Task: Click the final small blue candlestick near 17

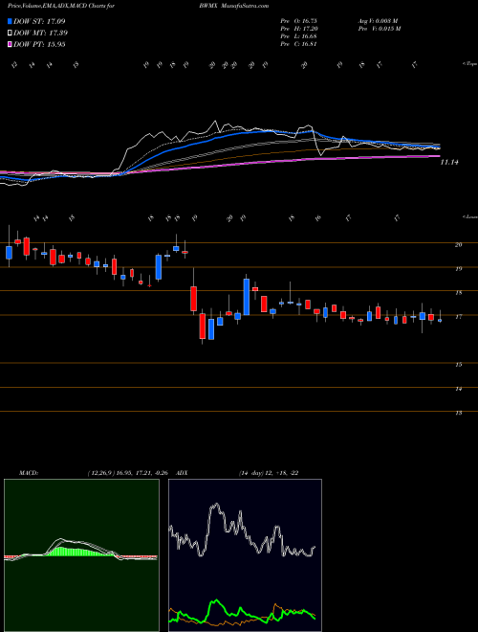Action: point(440,321)
